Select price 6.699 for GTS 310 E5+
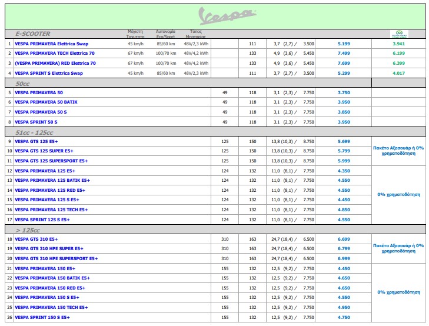 (344, 239)
